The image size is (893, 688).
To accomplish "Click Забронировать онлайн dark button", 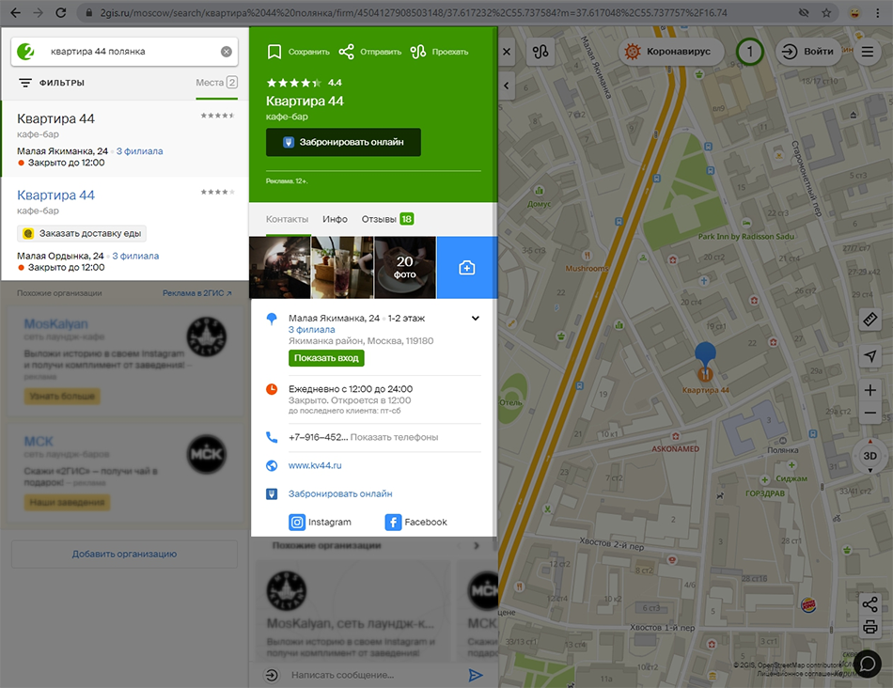I will coord(343,142).
